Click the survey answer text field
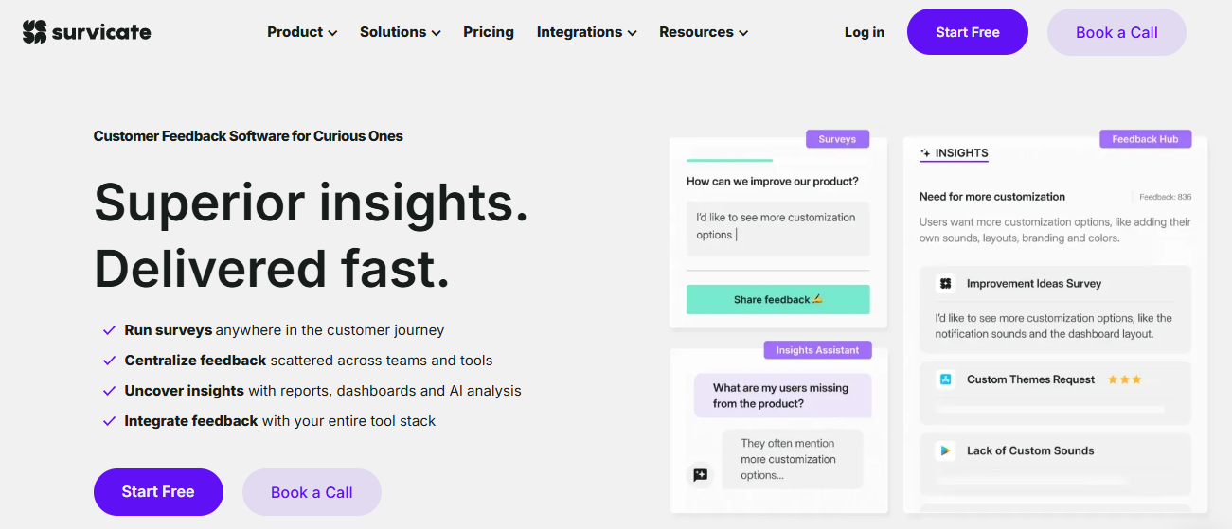The height and width of the screenshot is (529, 1232). 777,227
